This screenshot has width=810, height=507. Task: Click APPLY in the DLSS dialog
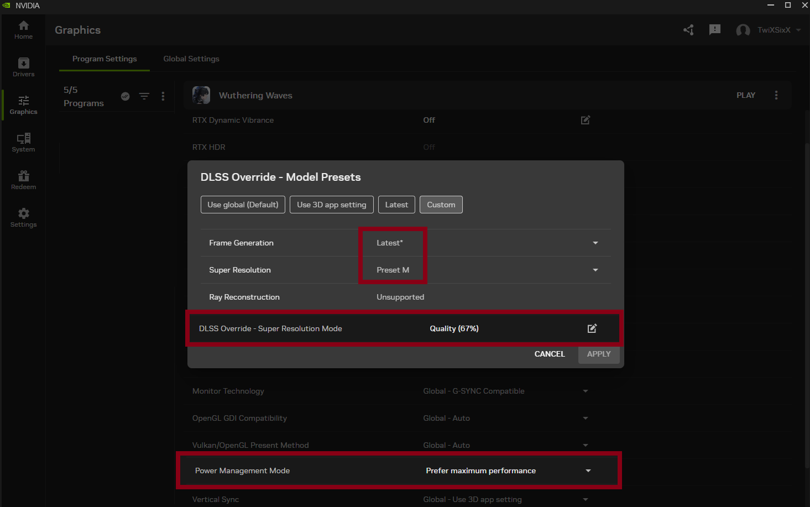coord(599,354)
